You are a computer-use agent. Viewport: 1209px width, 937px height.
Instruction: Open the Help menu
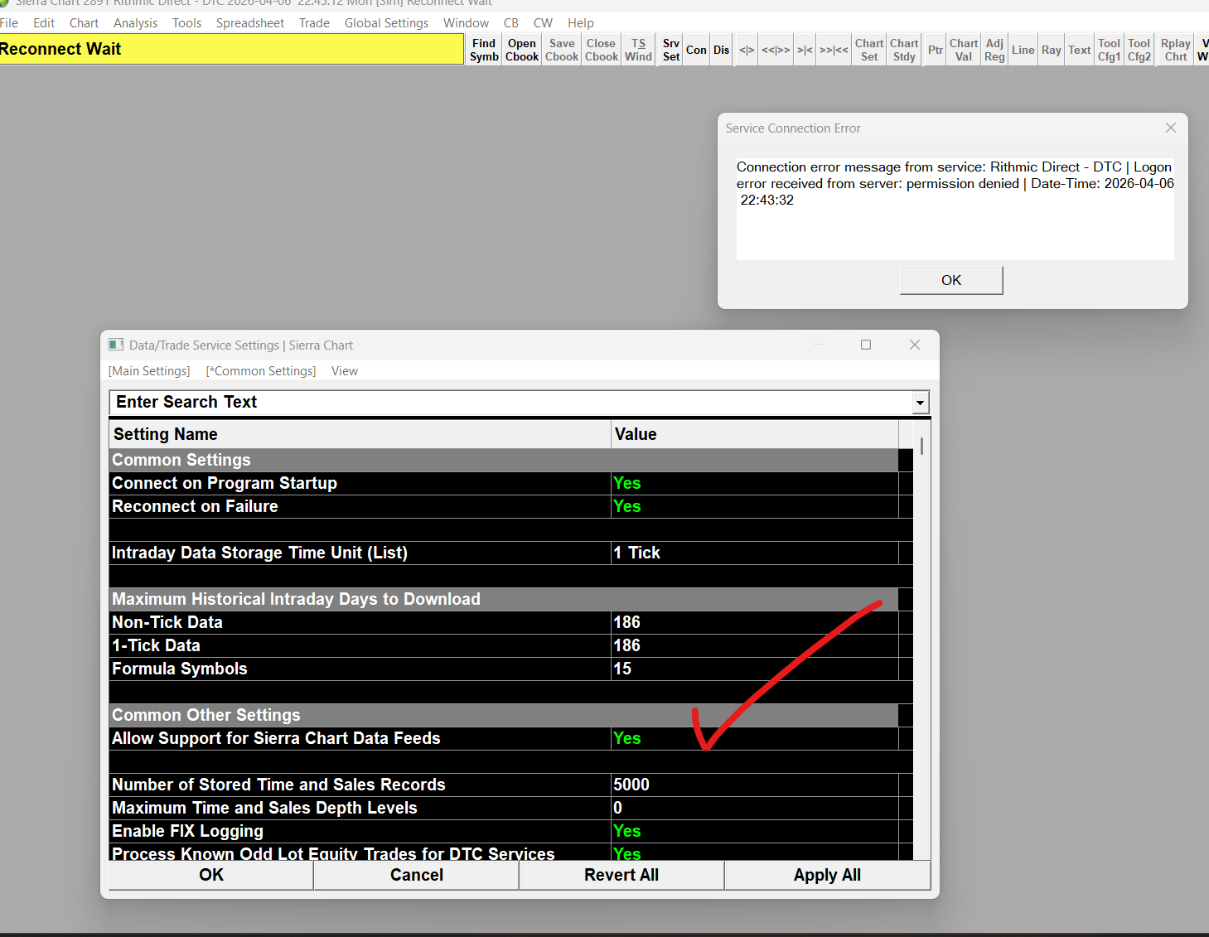tap(581, 23)
